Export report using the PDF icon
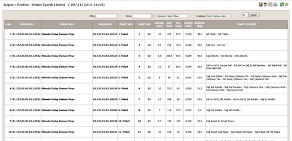 (266, 5)
